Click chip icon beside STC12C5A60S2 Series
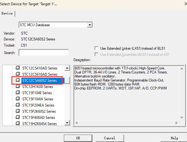Viewport: 187px width, 142px height. tap(18, 80)
